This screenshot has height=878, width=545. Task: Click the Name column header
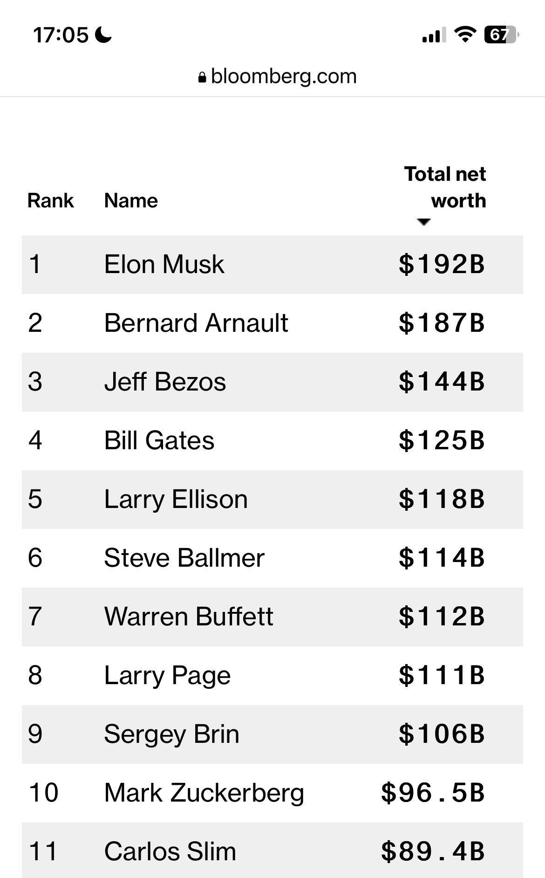coord(131,201)
